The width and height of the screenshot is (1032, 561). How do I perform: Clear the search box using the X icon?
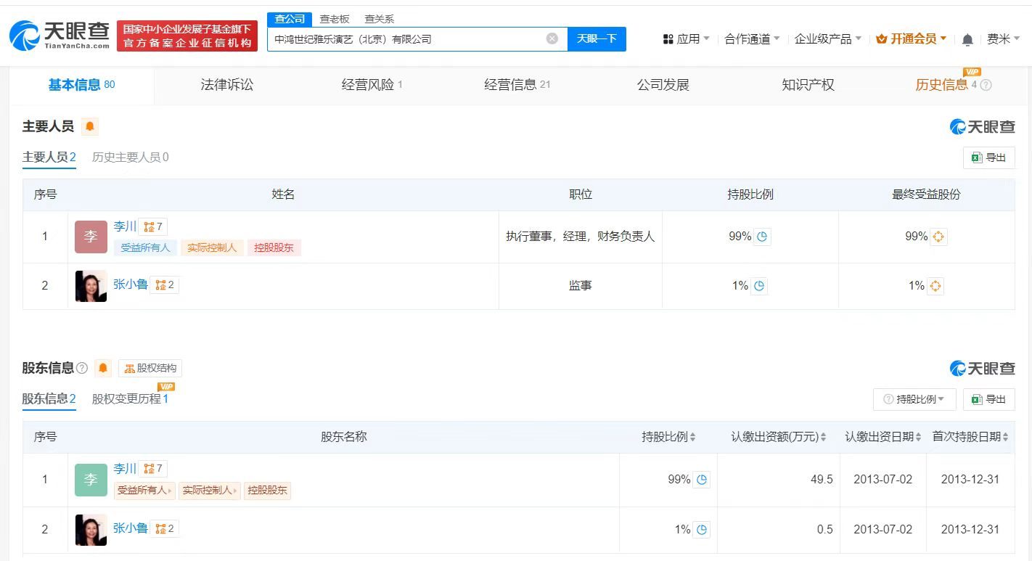click(552, 38)
